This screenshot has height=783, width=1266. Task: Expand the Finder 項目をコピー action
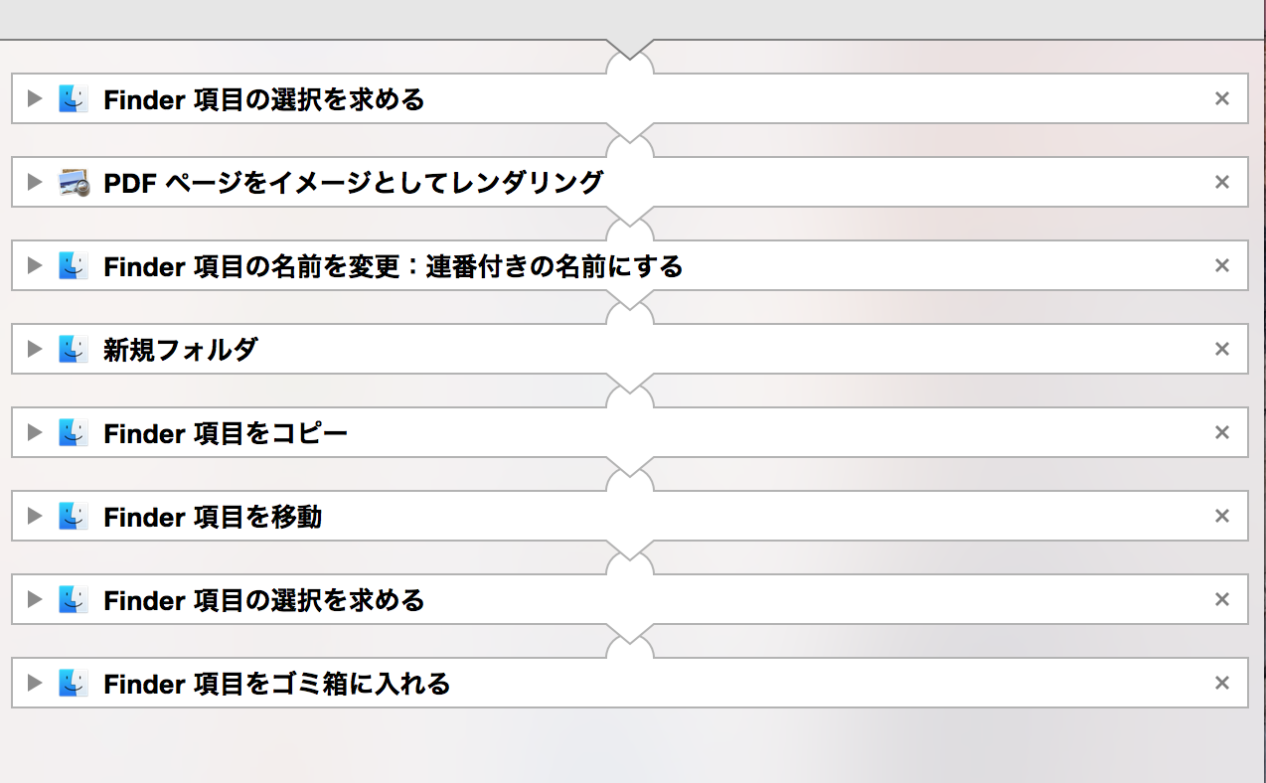pos(35,432)
